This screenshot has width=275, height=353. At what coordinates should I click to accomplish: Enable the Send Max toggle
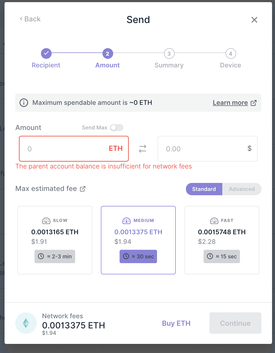[x=117, y=128]
